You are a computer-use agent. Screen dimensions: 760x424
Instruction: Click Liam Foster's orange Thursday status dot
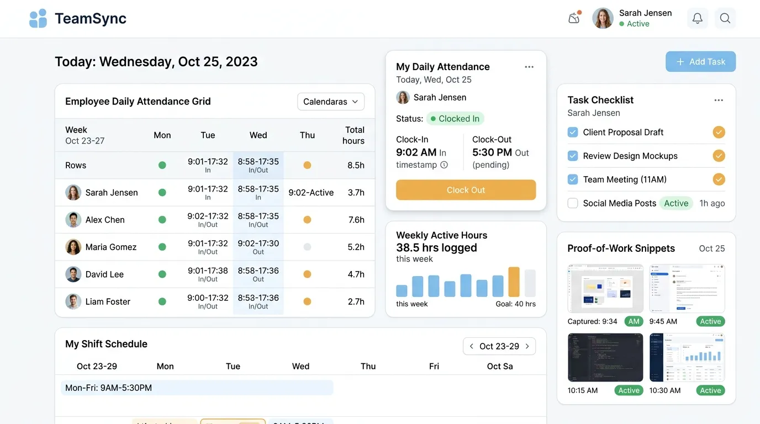tap(308, 301)
